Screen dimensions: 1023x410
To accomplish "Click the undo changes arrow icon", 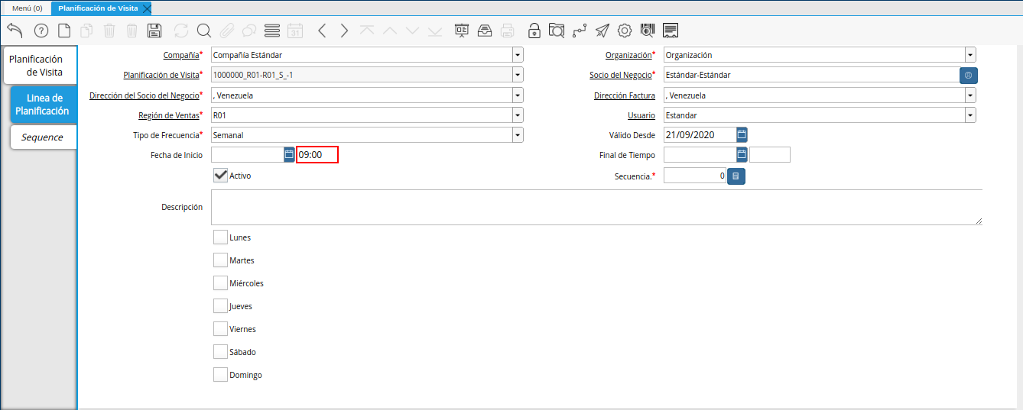I will point(15,31).
